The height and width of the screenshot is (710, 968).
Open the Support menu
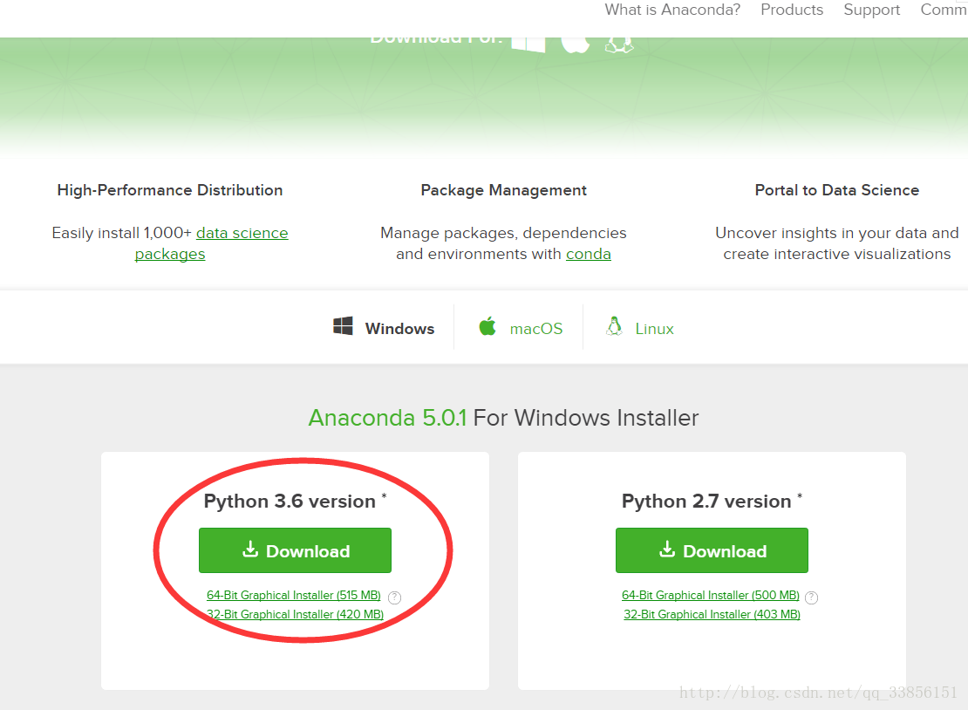click(x=872, y=10)
